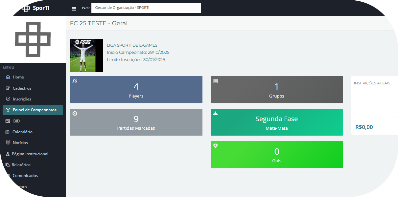Click the Calendário calendar icon

tap(8, 132)
